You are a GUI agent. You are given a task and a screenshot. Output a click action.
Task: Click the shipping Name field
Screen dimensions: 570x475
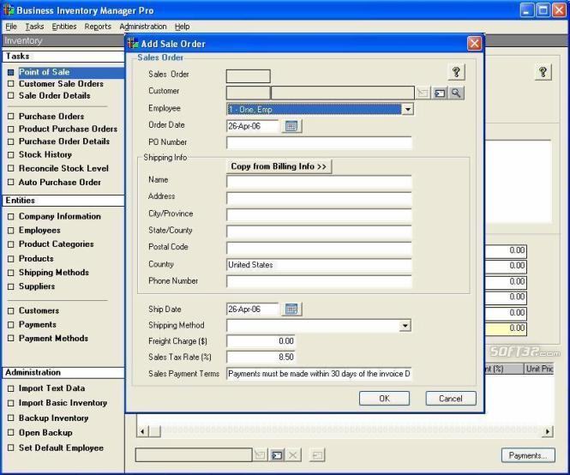coord(319,181)
